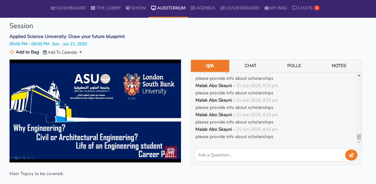Switch to the CHAT tab
This screenshot has height=184, width=376.
tap(251, 66)
